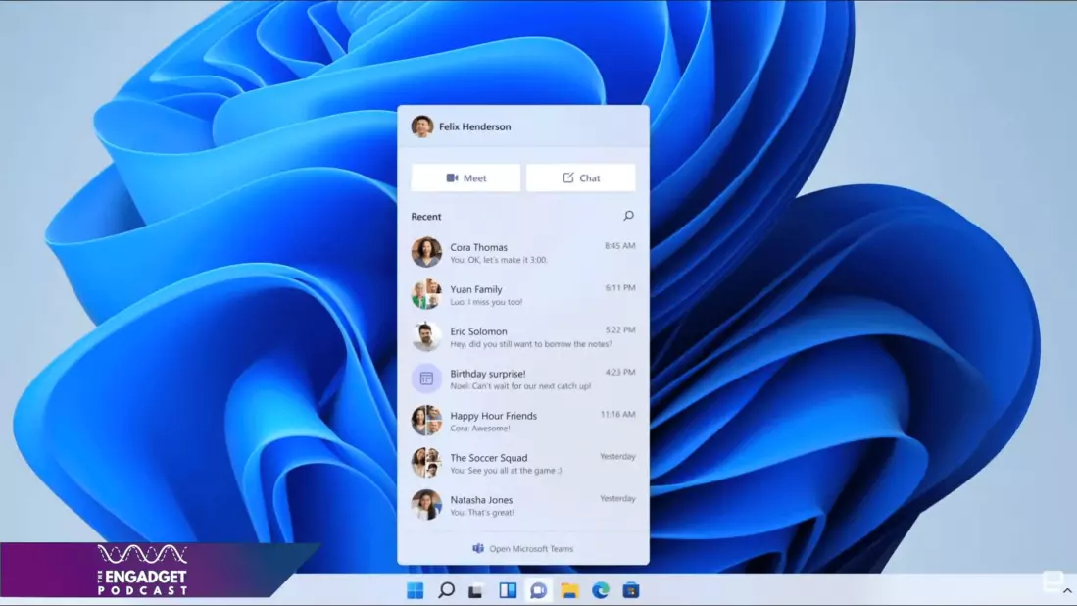This screenshot has height=606, width=1077.
Task: Open the Birthday surprise! conversation
Action: [x=522, y=379]
